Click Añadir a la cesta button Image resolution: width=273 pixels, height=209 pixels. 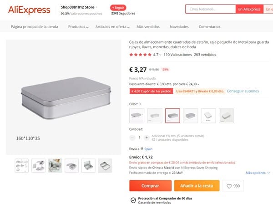pyautogui.click(x=197, y=186)
